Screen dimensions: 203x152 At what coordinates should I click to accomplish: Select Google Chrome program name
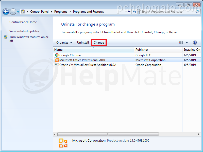coord(70,55)
